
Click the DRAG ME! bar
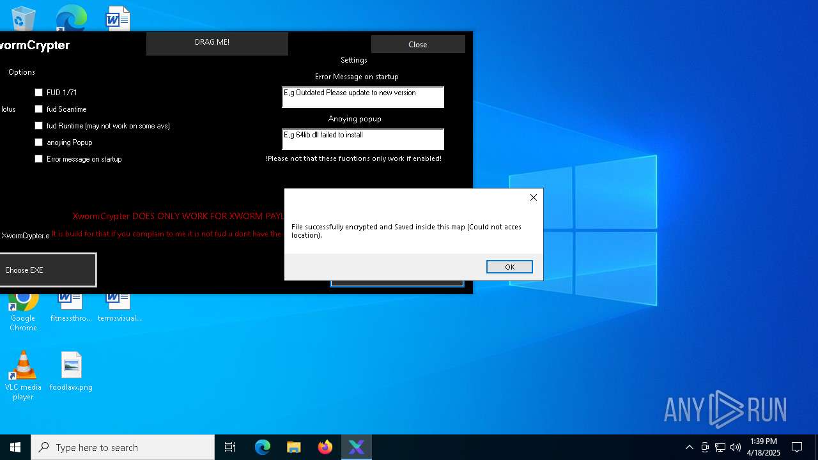tap(217, 43)
